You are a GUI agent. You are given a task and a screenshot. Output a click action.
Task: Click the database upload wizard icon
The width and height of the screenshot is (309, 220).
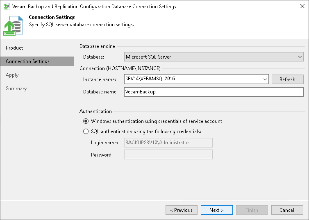[x=13, y=25]
